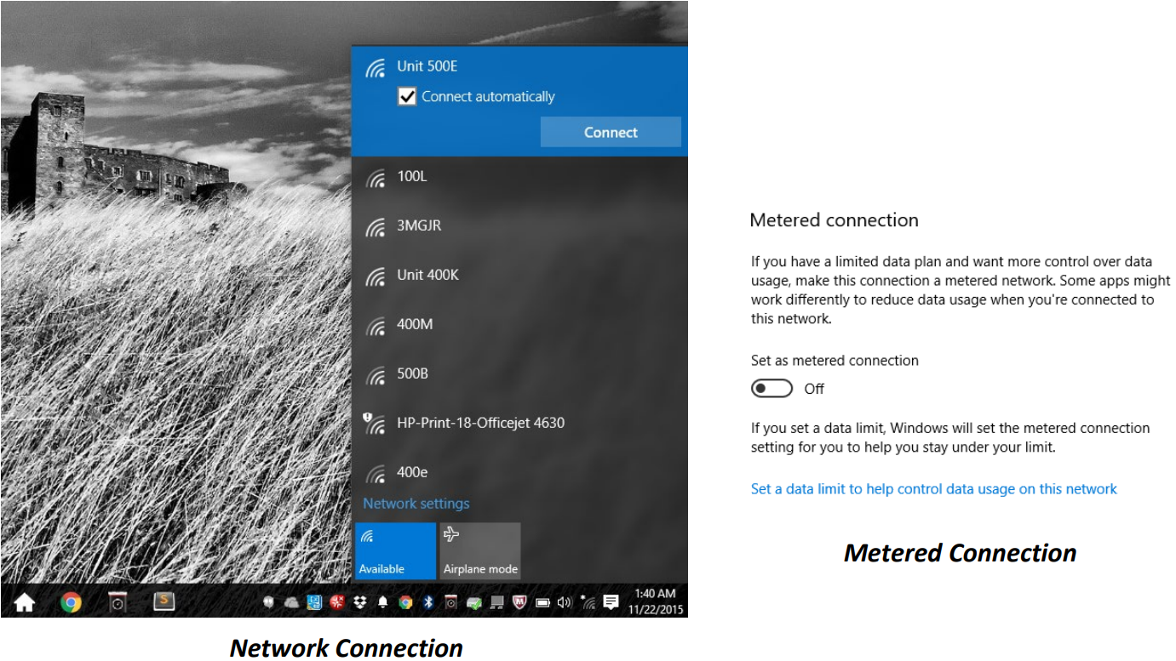Open Set a data limit link
Image resolution: width=1176 pixels, height=661 pixels.
click(934, 489)
